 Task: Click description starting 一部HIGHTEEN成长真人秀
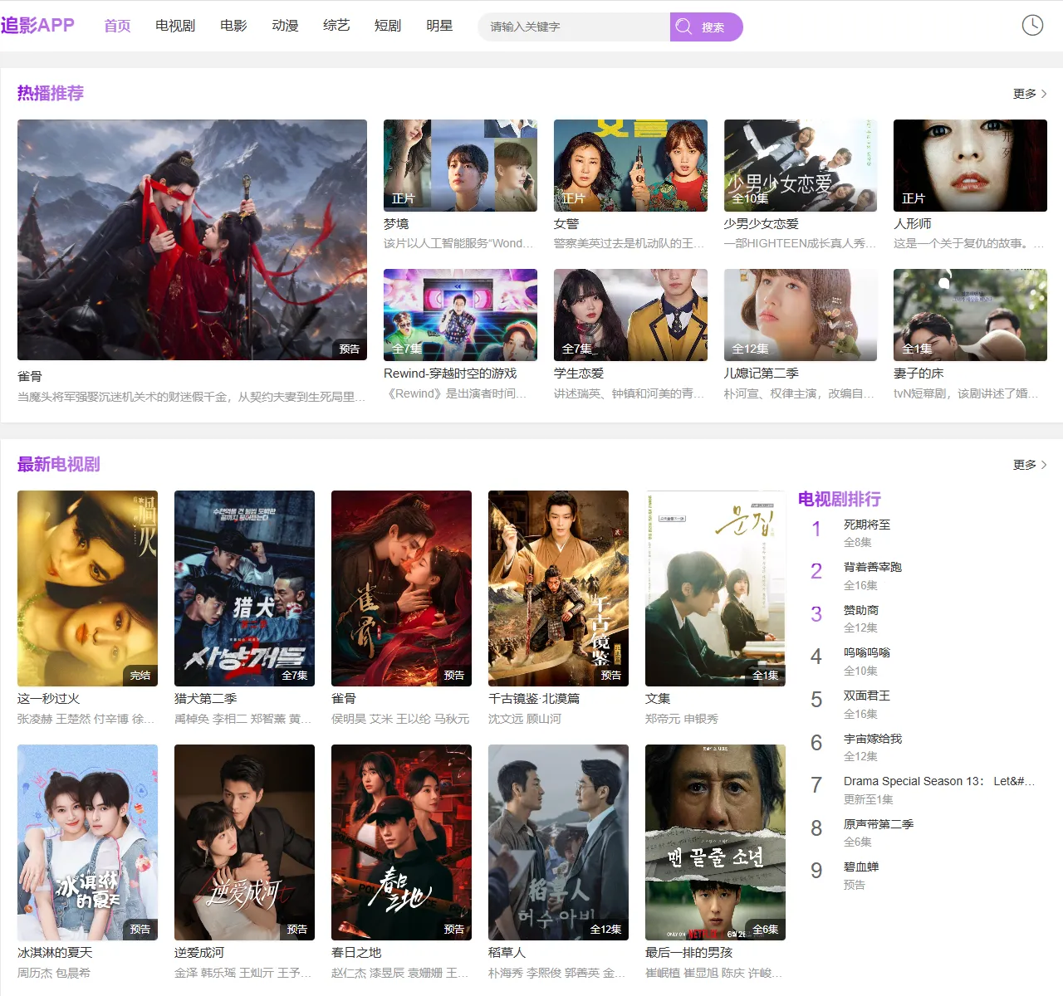(x=801, y=243)
